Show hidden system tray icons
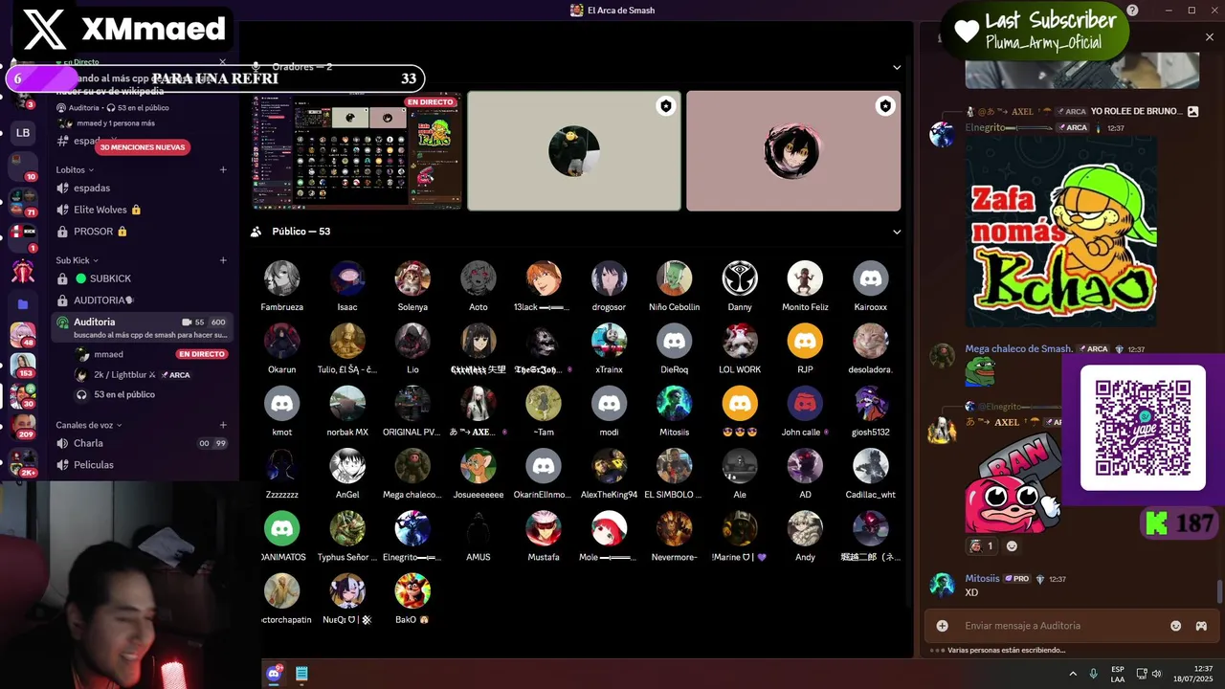Screen dimensions: 1225x689 pos(1073,674)
